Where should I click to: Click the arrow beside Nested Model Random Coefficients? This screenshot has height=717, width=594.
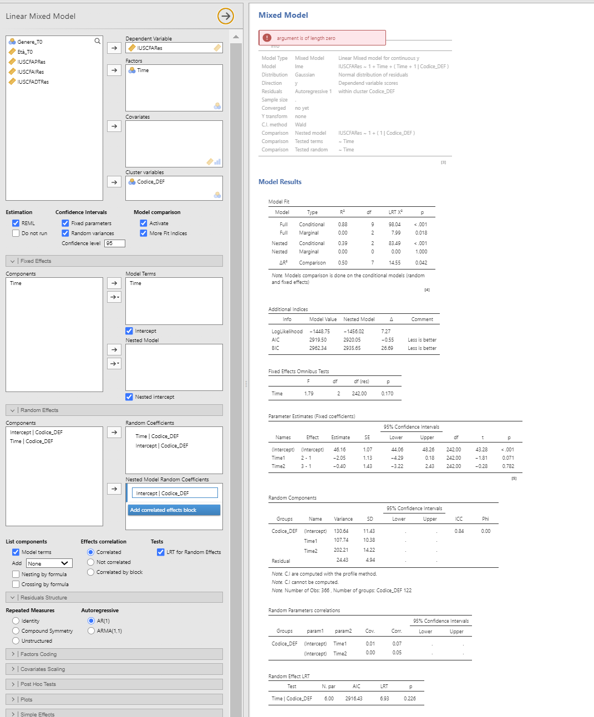[x=114, y=489]
